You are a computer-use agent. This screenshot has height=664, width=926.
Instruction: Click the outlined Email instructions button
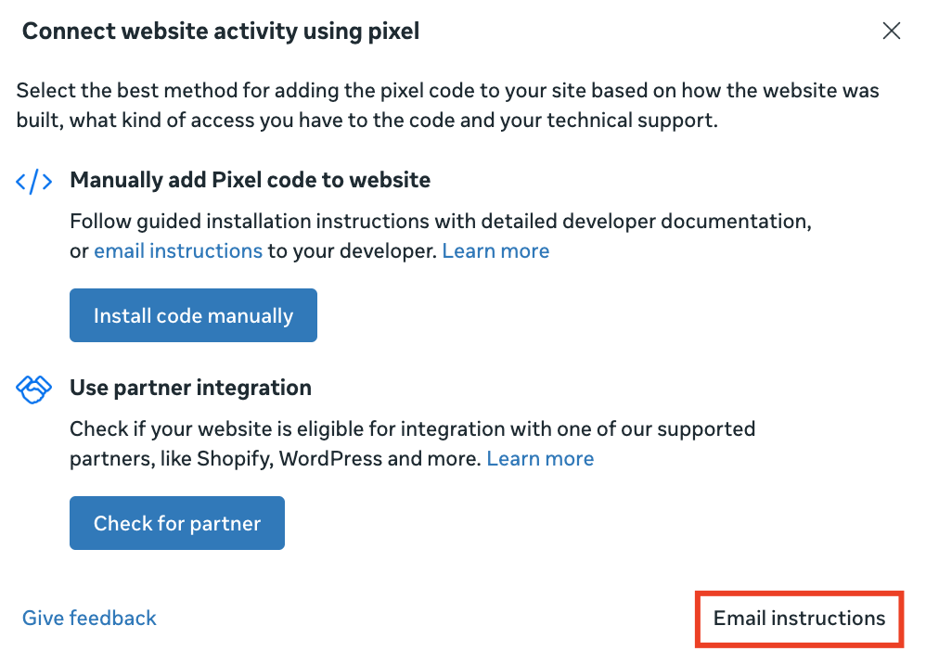coord(799,619)
